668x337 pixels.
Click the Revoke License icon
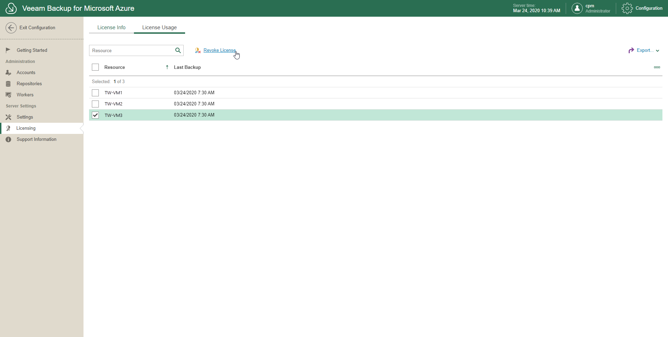tap(198, 50)
